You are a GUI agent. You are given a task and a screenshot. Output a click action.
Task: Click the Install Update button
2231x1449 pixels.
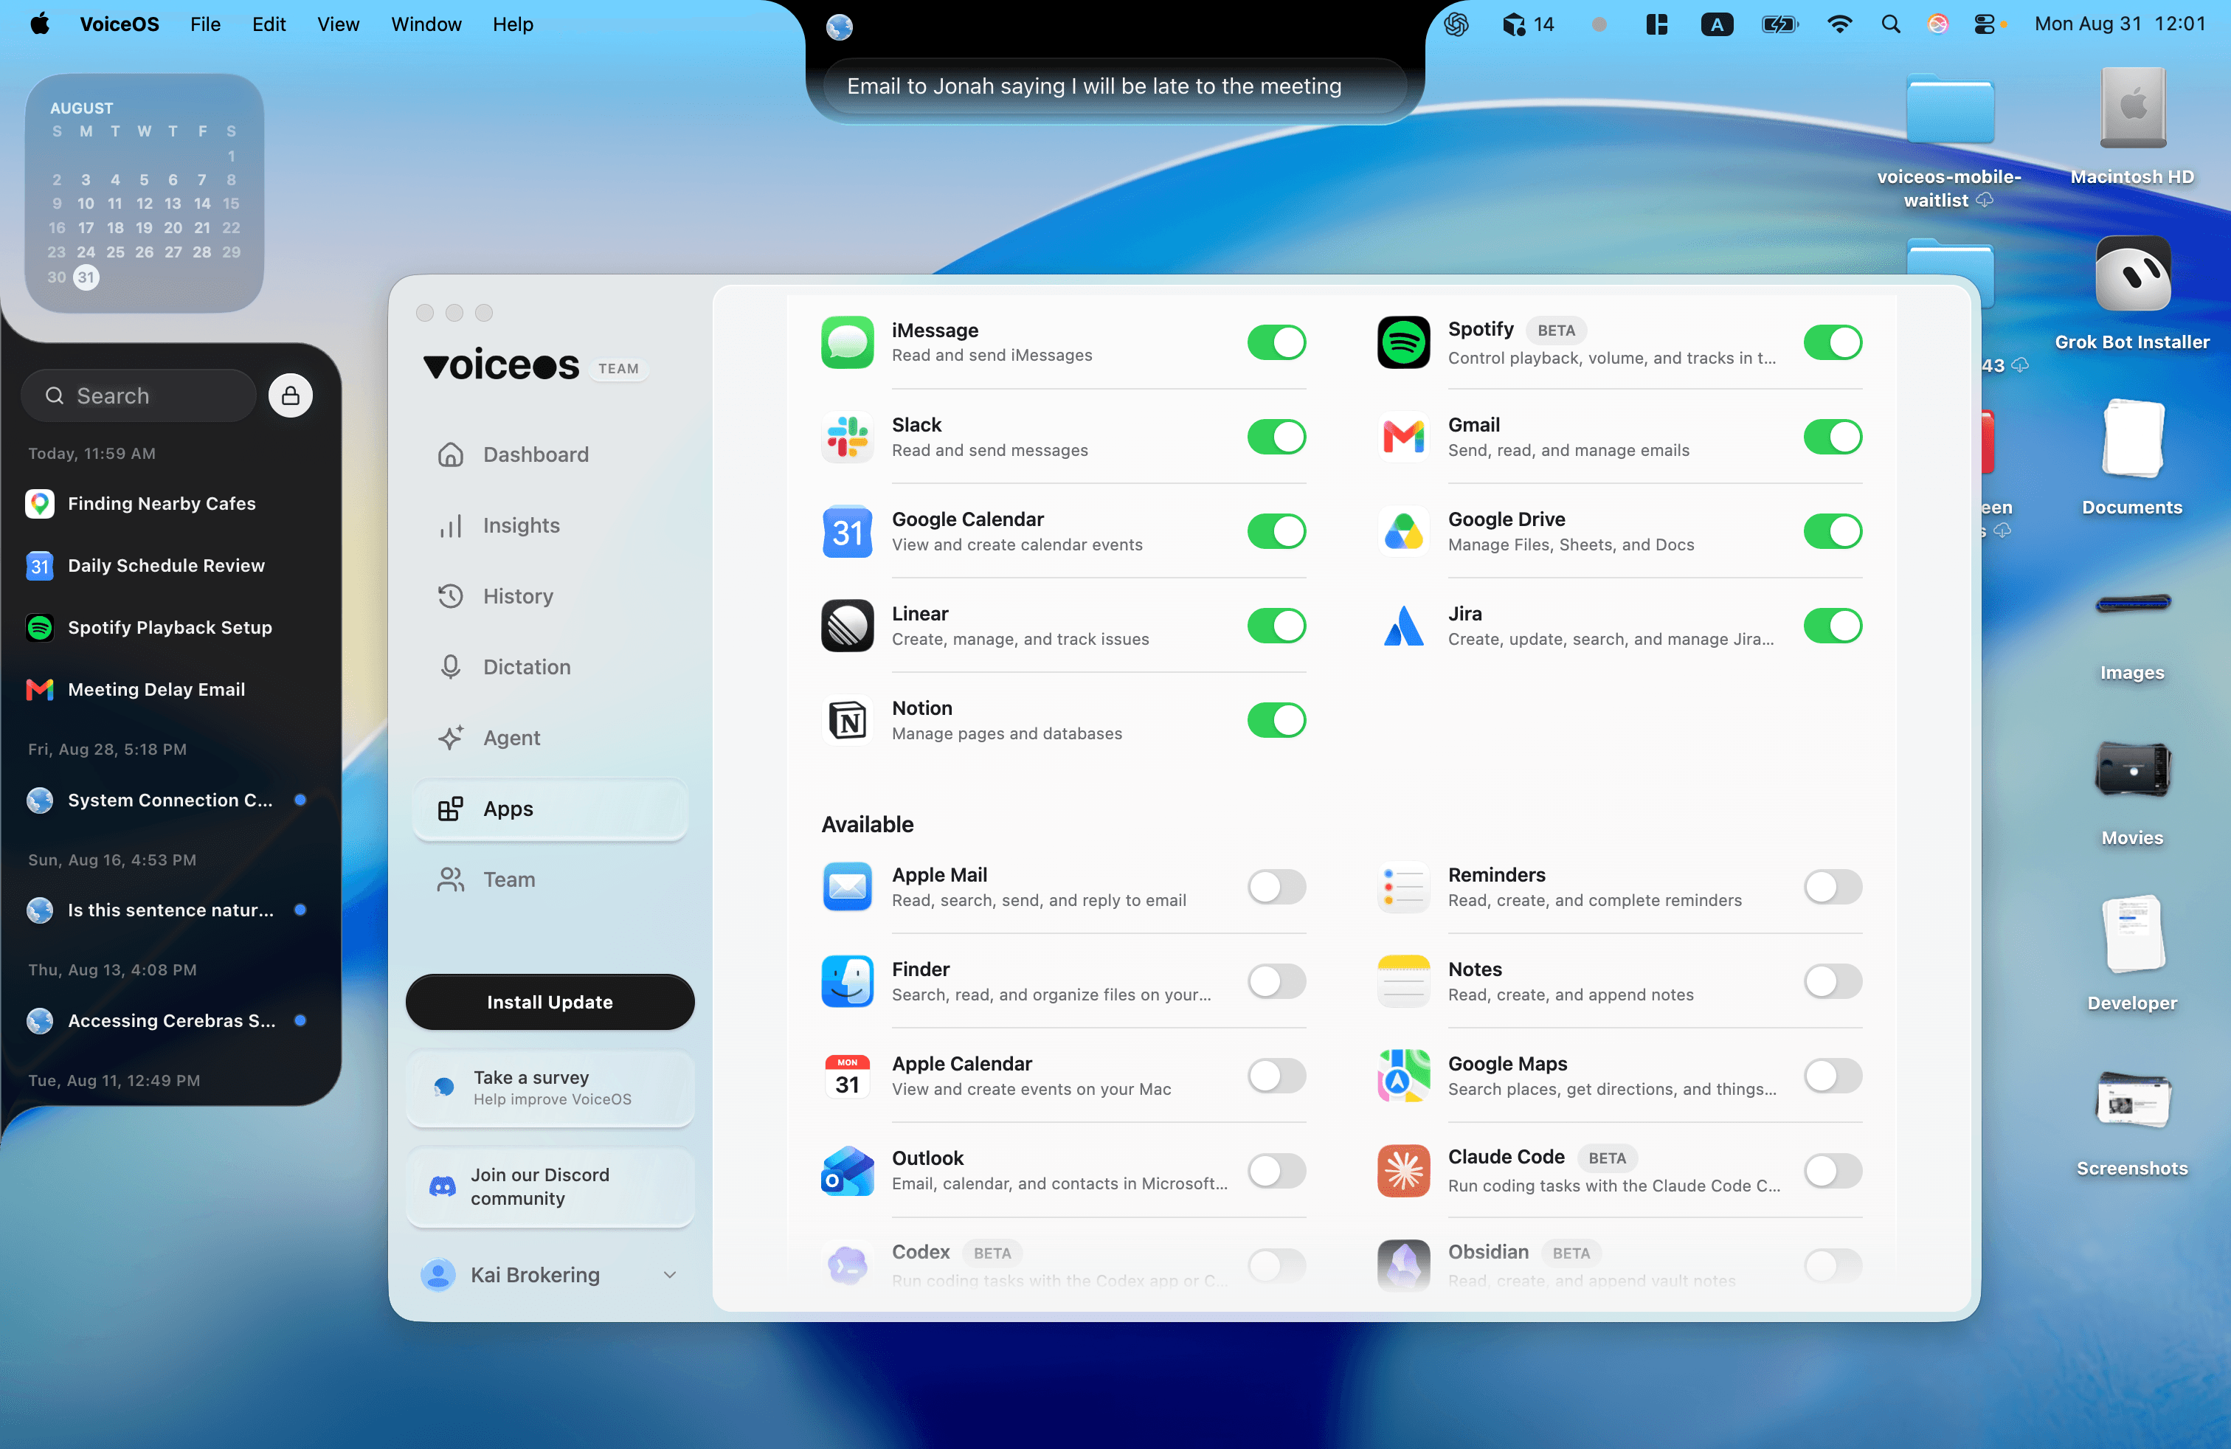click(x=550, y=1002)
